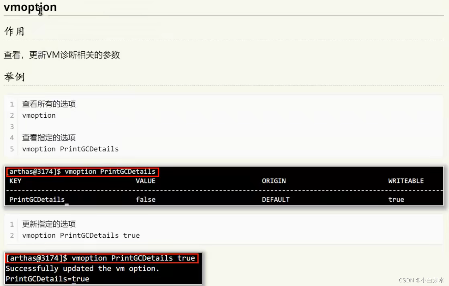
Task: Click the VALUE column header
Action: (x=145, y=181)
